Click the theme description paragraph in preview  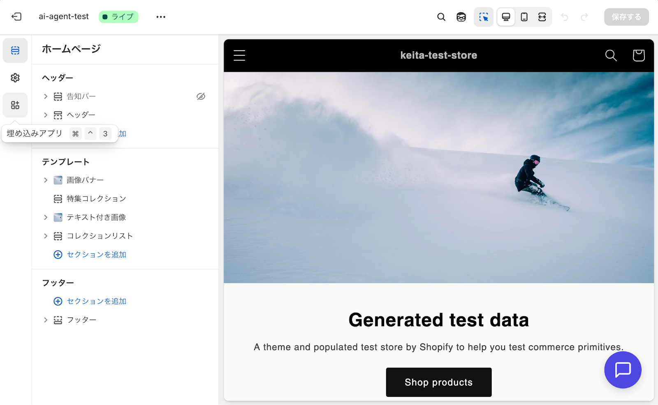click(439, 347)
